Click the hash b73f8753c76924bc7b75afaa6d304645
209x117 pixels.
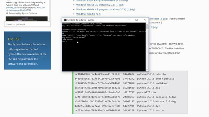click(97, 83)
